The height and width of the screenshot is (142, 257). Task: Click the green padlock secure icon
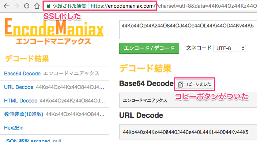point(48,6)
